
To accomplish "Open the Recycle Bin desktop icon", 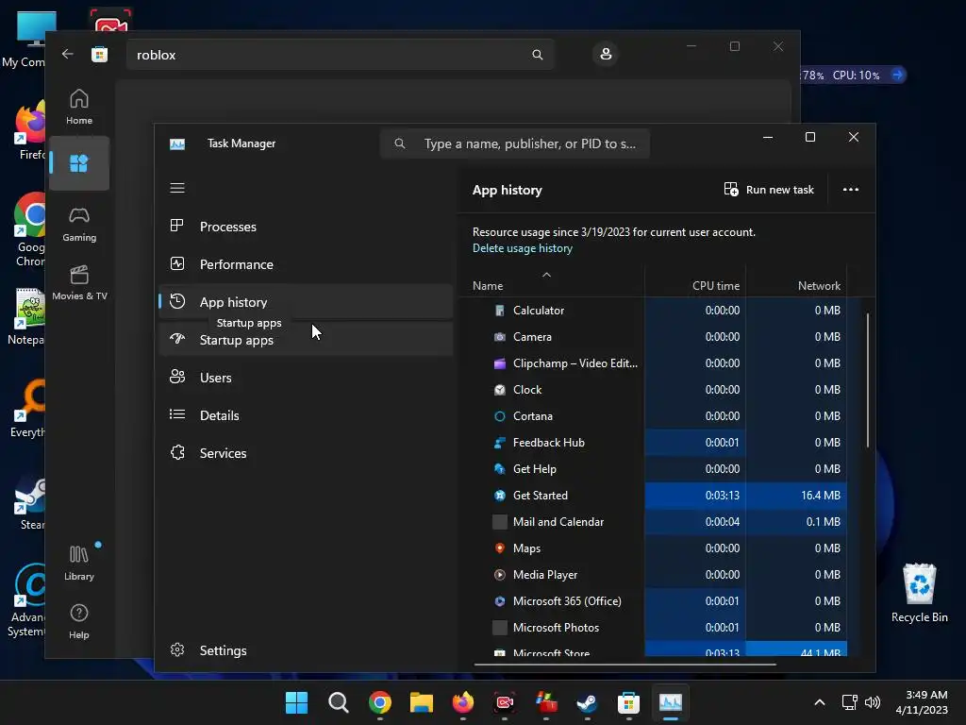I will (919, 593).
